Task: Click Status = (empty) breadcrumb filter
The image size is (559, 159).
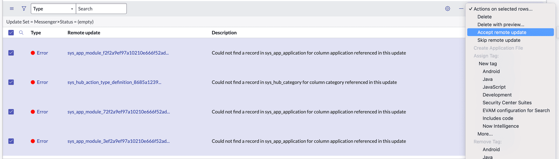Action: (x=77, y=22)
